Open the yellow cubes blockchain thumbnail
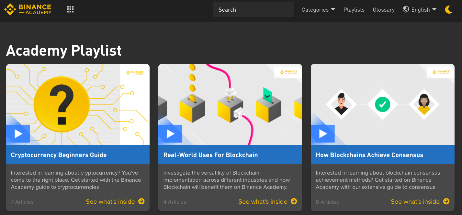Viewport: 462px width, 215px height. [x=230, y=104]
